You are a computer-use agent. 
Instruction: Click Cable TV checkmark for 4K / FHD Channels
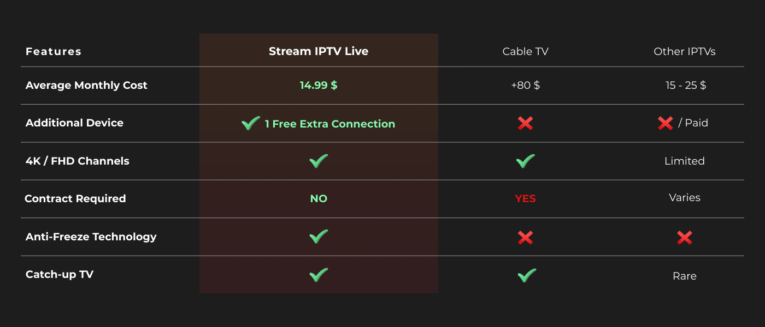(525, 161)
